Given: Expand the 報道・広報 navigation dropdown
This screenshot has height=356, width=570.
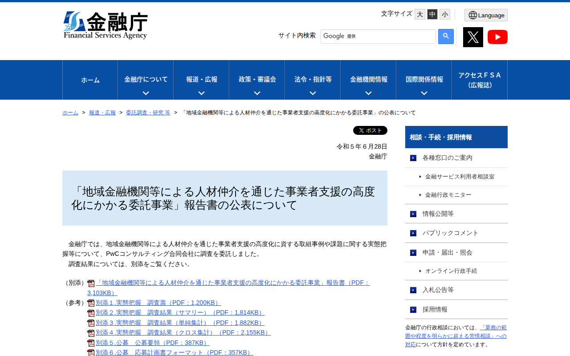Looking at the screenshot, I should click(x=201, y=80).
